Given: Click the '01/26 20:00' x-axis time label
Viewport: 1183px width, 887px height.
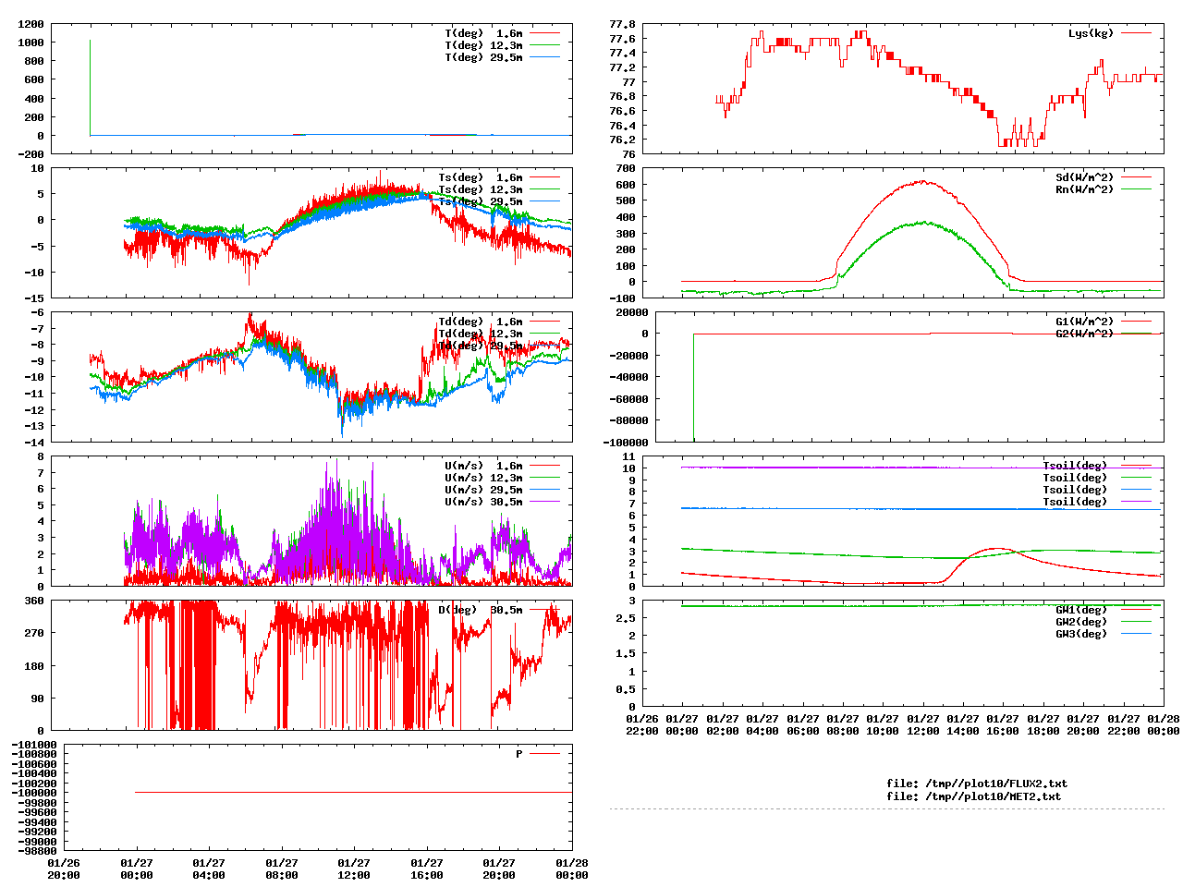Looking at the screenshot, I should pos(64,869).
